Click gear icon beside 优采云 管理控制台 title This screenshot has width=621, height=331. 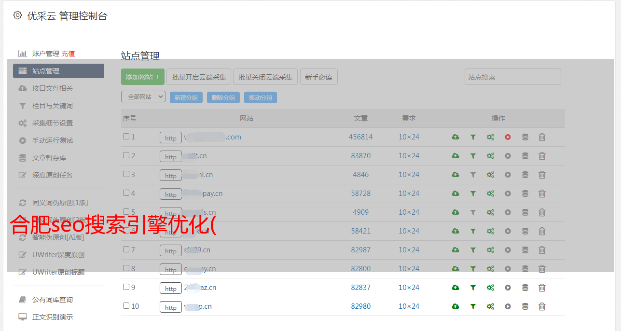pyautogui.click(x=17, y=15)
